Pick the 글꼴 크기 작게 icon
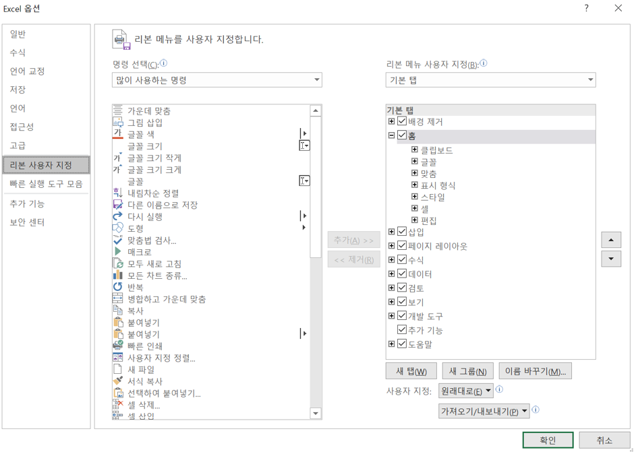The image size is (634, 452). 117,158
